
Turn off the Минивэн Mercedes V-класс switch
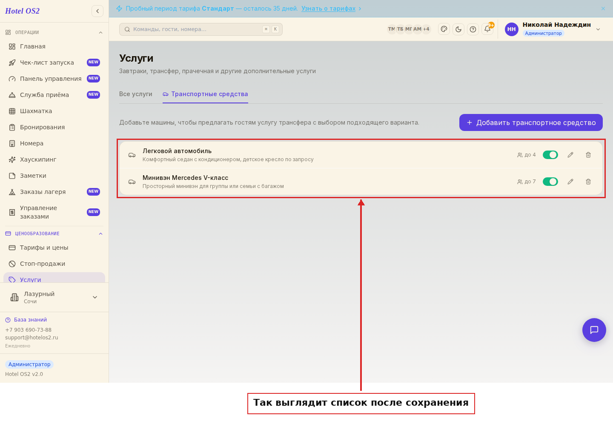click(x=550, y=182)
